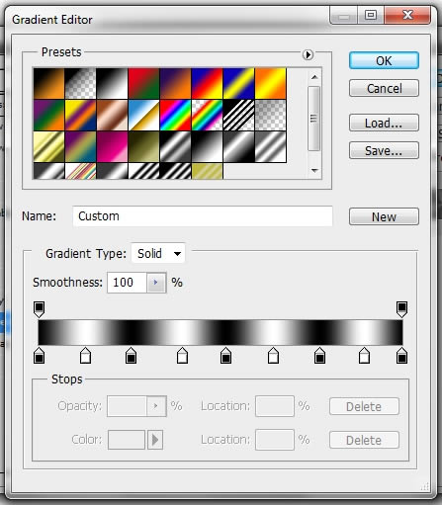Screen dimensions: 442x505
Task: Click the Load... button
Action: pos(384,123)
